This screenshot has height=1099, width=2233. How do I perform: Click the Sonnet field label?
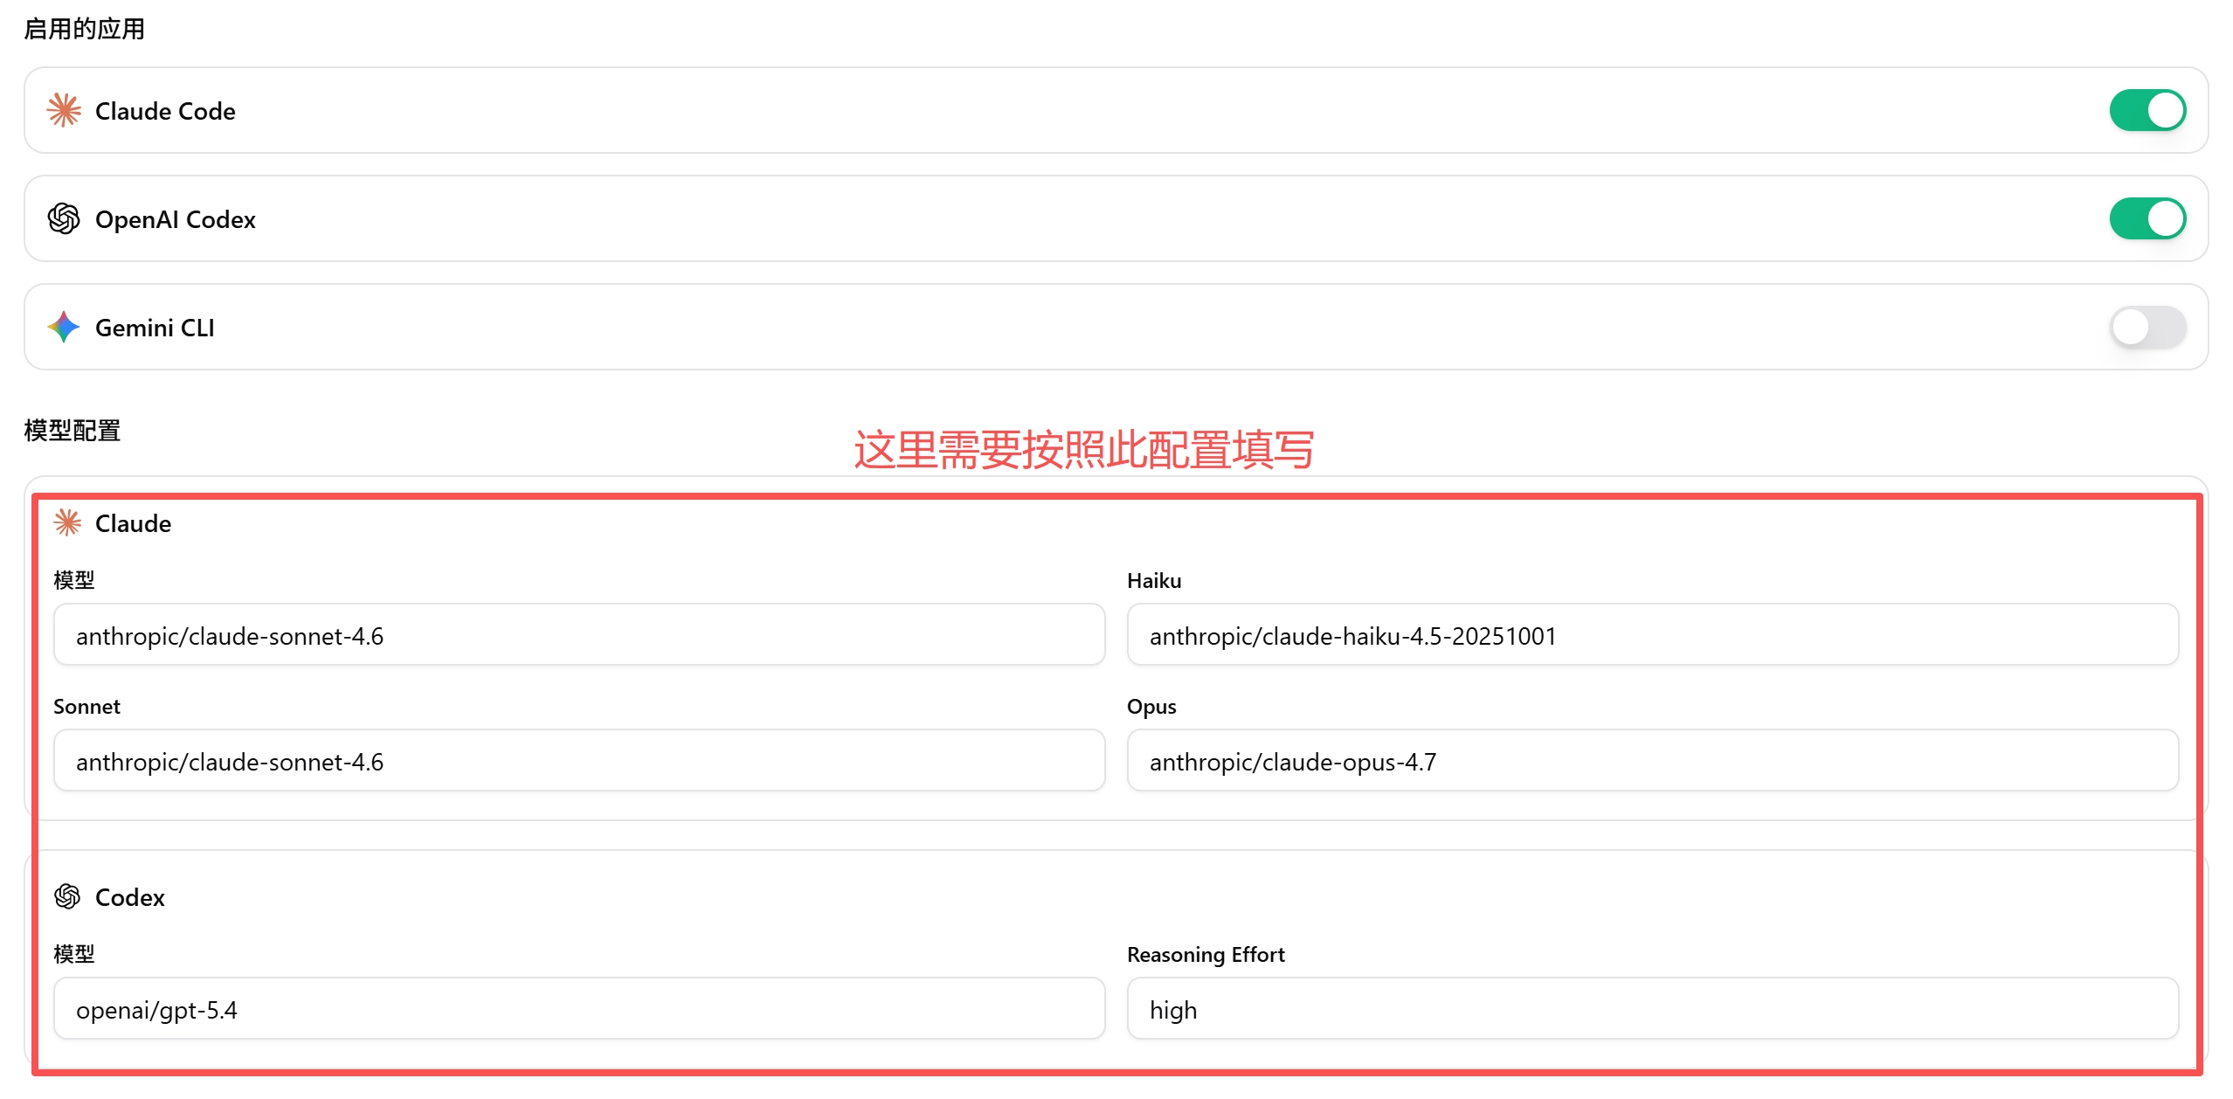tap(86, 707)
